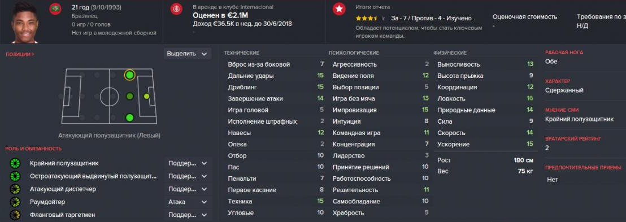The image size is (626, 222).
Task: Click the Раумдойтер role suitability icon
Action: (15, 202)
